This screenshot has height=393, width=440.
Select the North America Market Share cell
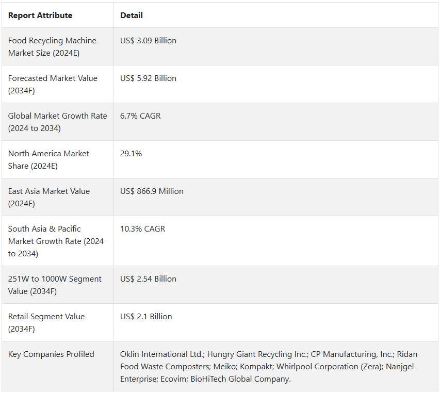click(x=48, y=160)
